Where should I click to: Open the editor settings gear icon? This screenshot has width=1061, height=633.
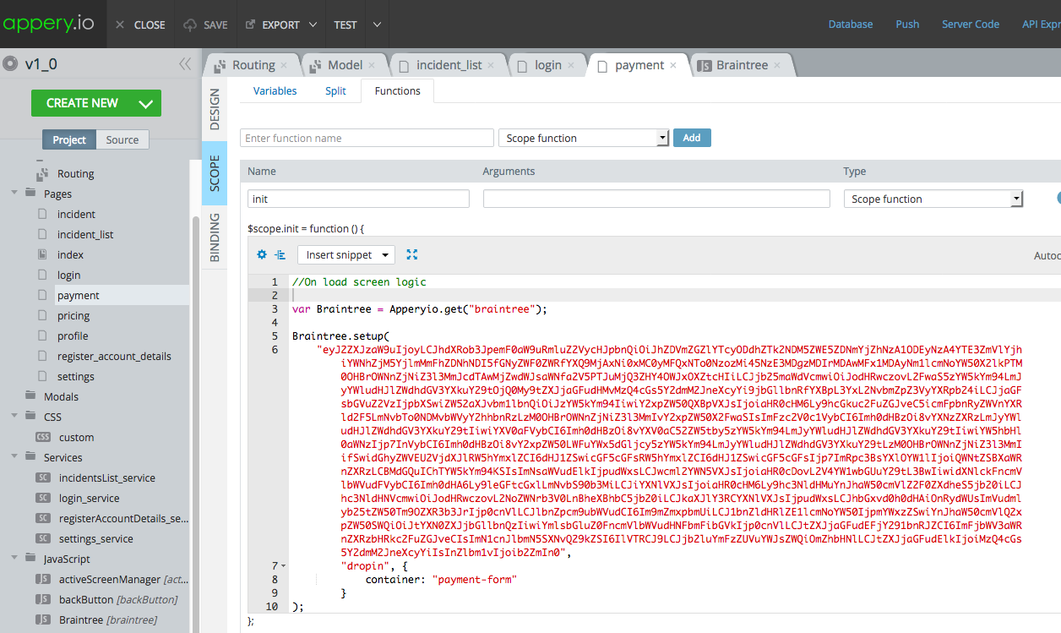pyautogui.click(x=261, y=254)
